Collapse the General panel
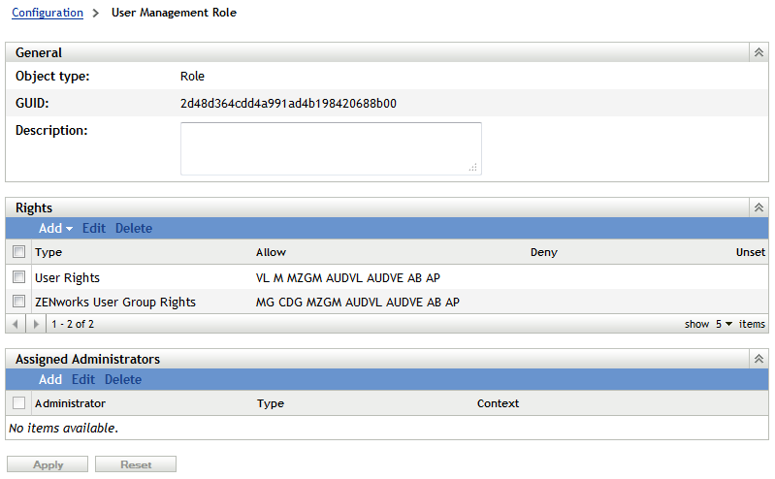 (x=759, y=52)
